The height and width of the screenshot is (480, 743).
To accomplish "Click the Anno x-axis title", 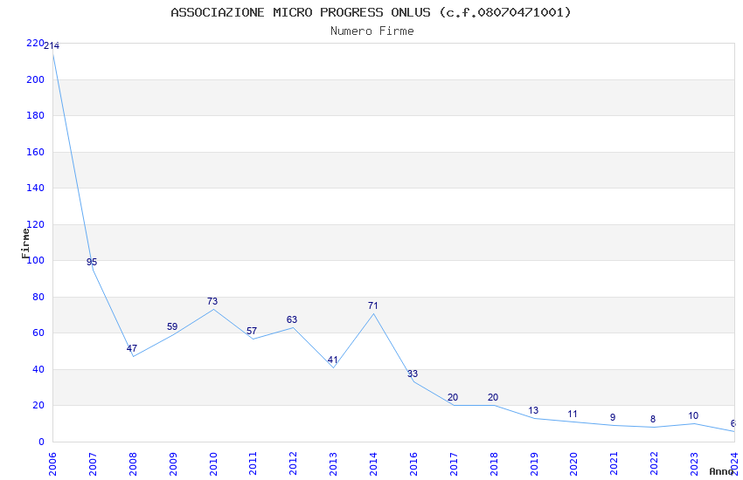I will click(x=721, y=471).
